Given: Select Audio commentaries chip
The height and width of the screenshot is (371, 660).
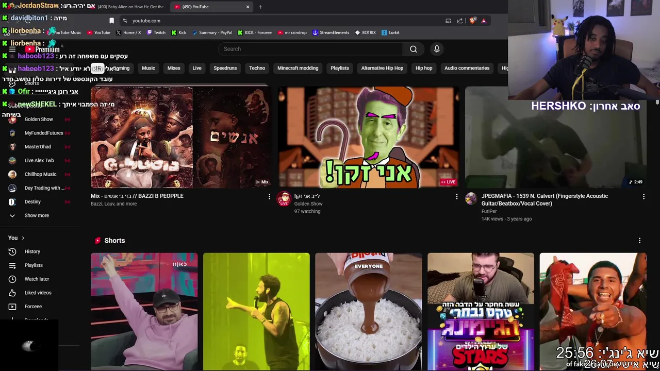Looking at the screenshot, I should [467, 68].
